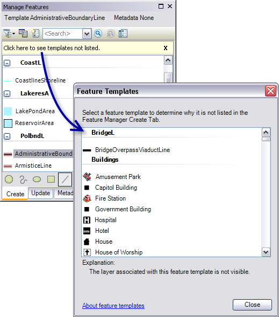Click the House symbol icon

[x=87, y=242]
